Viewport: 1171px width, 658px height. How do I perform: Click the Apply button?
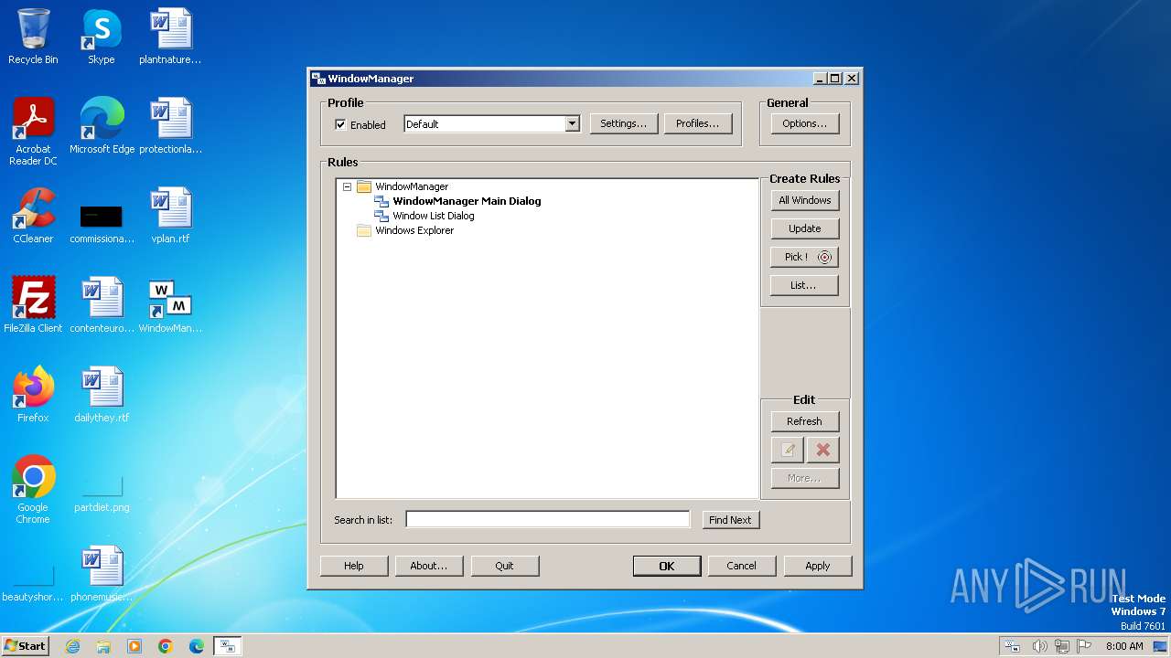pyautogui.click(x=818, y=566)
